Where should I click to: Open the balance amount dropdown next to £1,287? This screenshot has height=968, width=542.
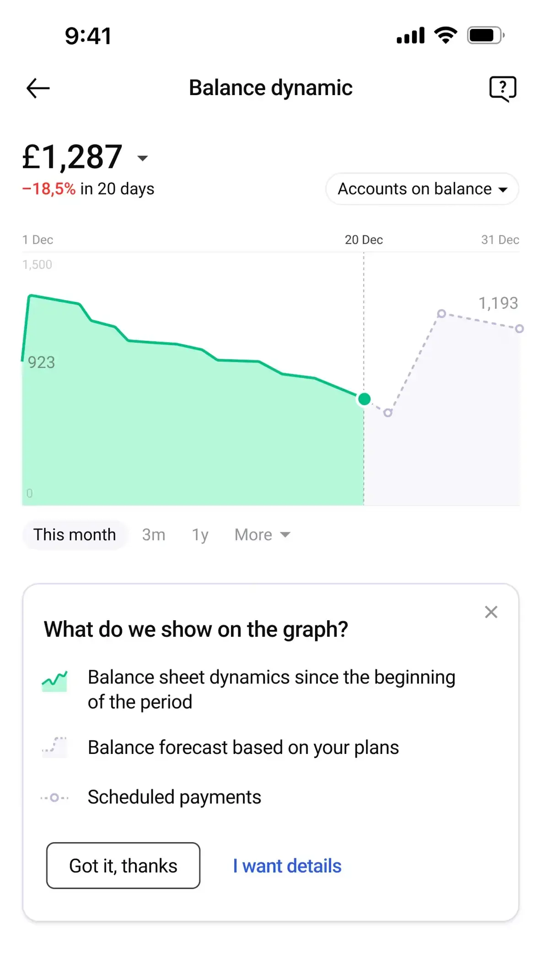coord(142,158)
